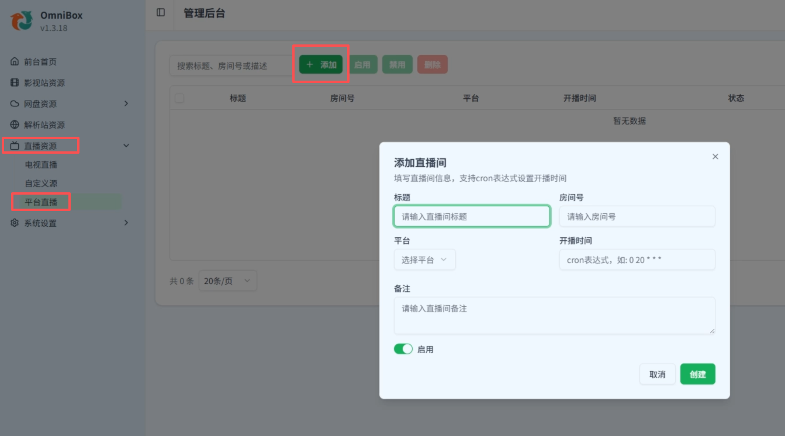Close the 添加直播间 dialog with X
Screen dimensions: 785x436
(x=715, y=157)
